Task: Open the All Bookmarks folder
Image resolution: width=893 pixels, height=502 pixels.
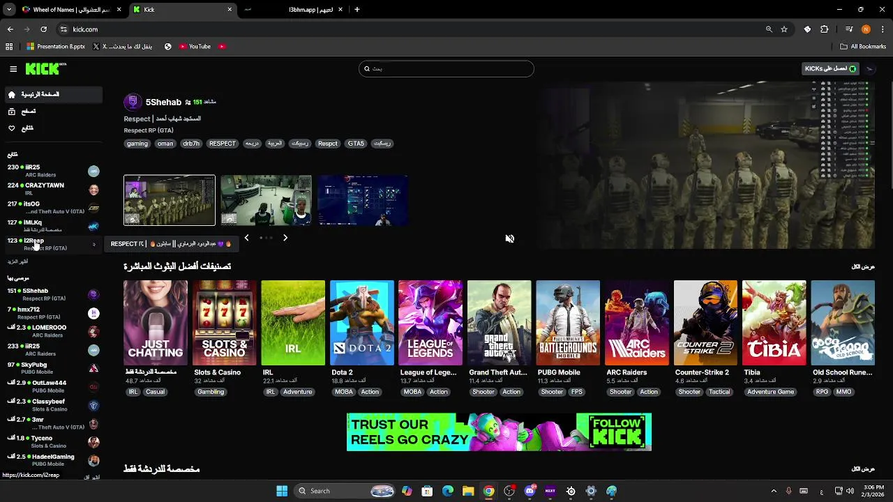Action: [863, 47]
